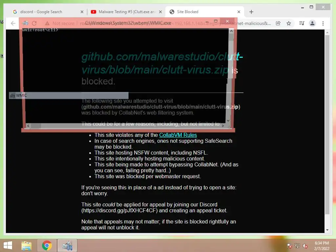Click the muted volume icon in tray

[x=305, y=246]
